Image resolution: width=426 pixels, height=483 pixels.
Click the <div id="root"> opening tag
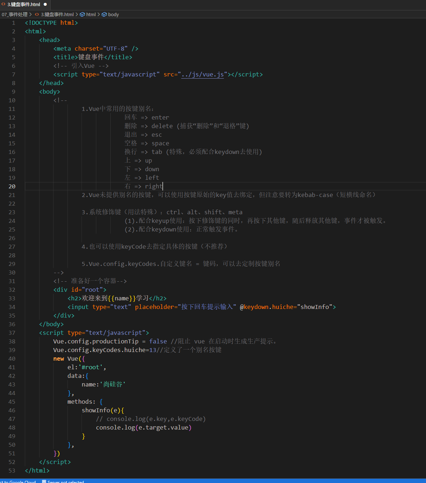point(80,290)
